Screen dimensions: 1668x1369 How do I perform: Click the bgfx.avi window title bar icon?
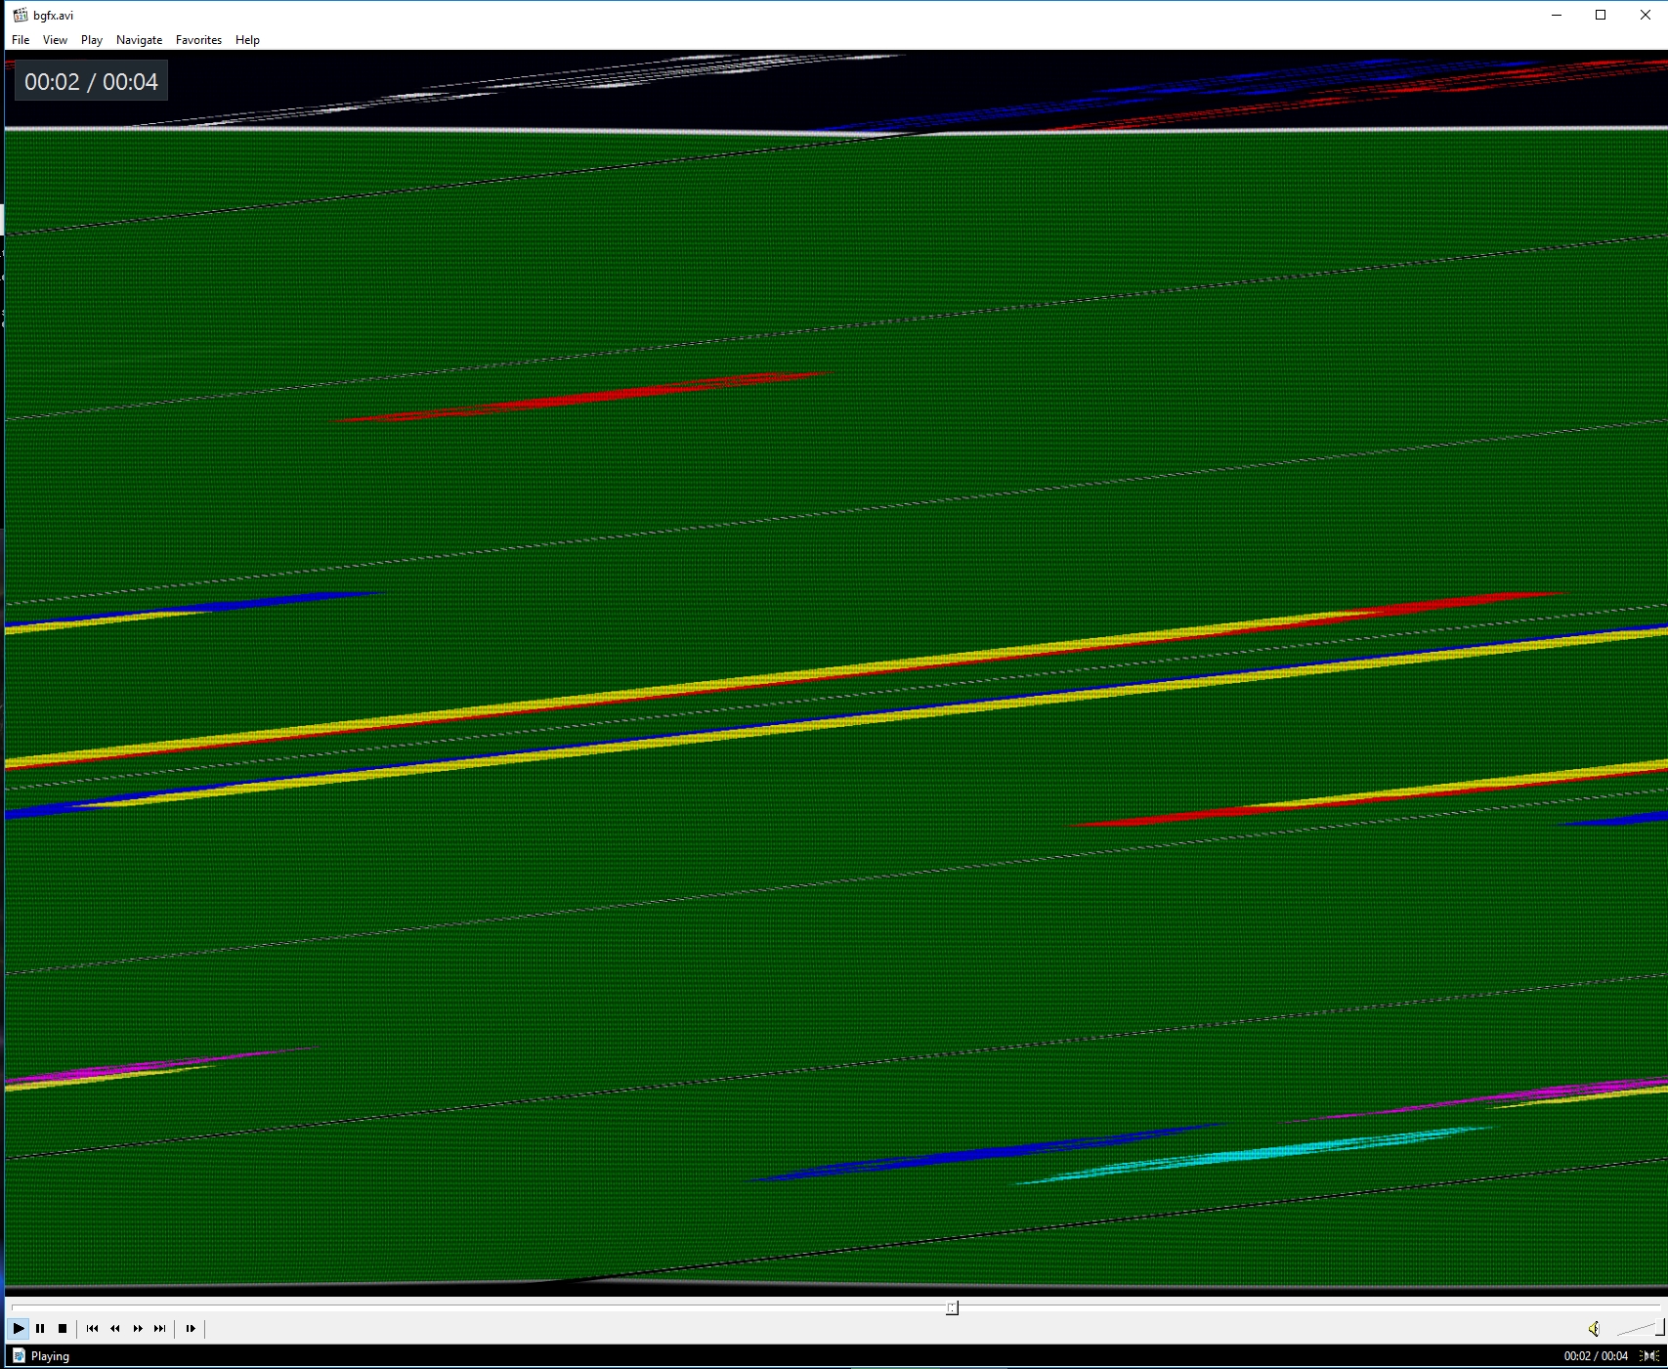20,15
